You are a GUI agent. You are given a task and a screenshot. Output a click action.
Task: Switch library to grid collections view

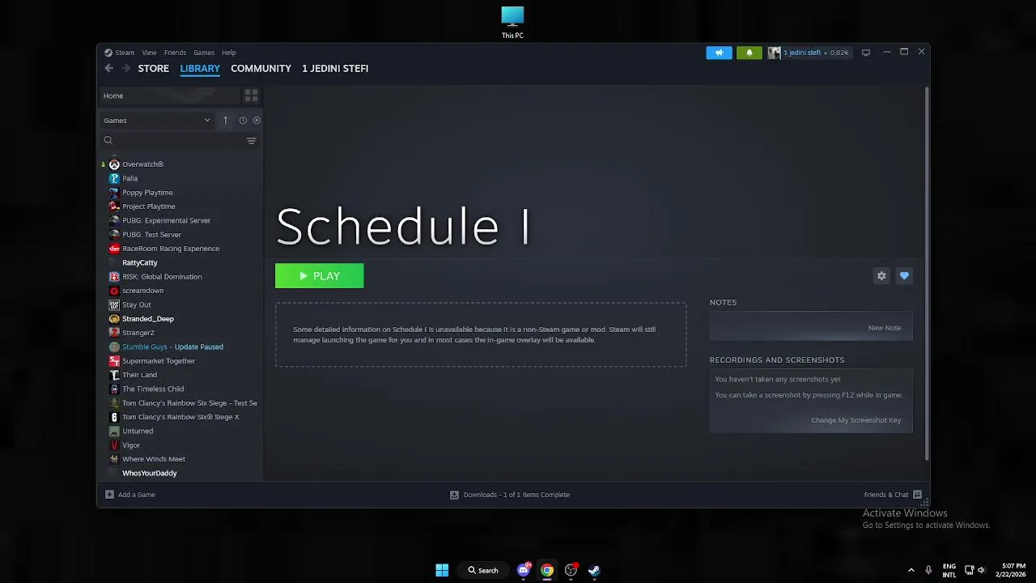coord(251,96)
